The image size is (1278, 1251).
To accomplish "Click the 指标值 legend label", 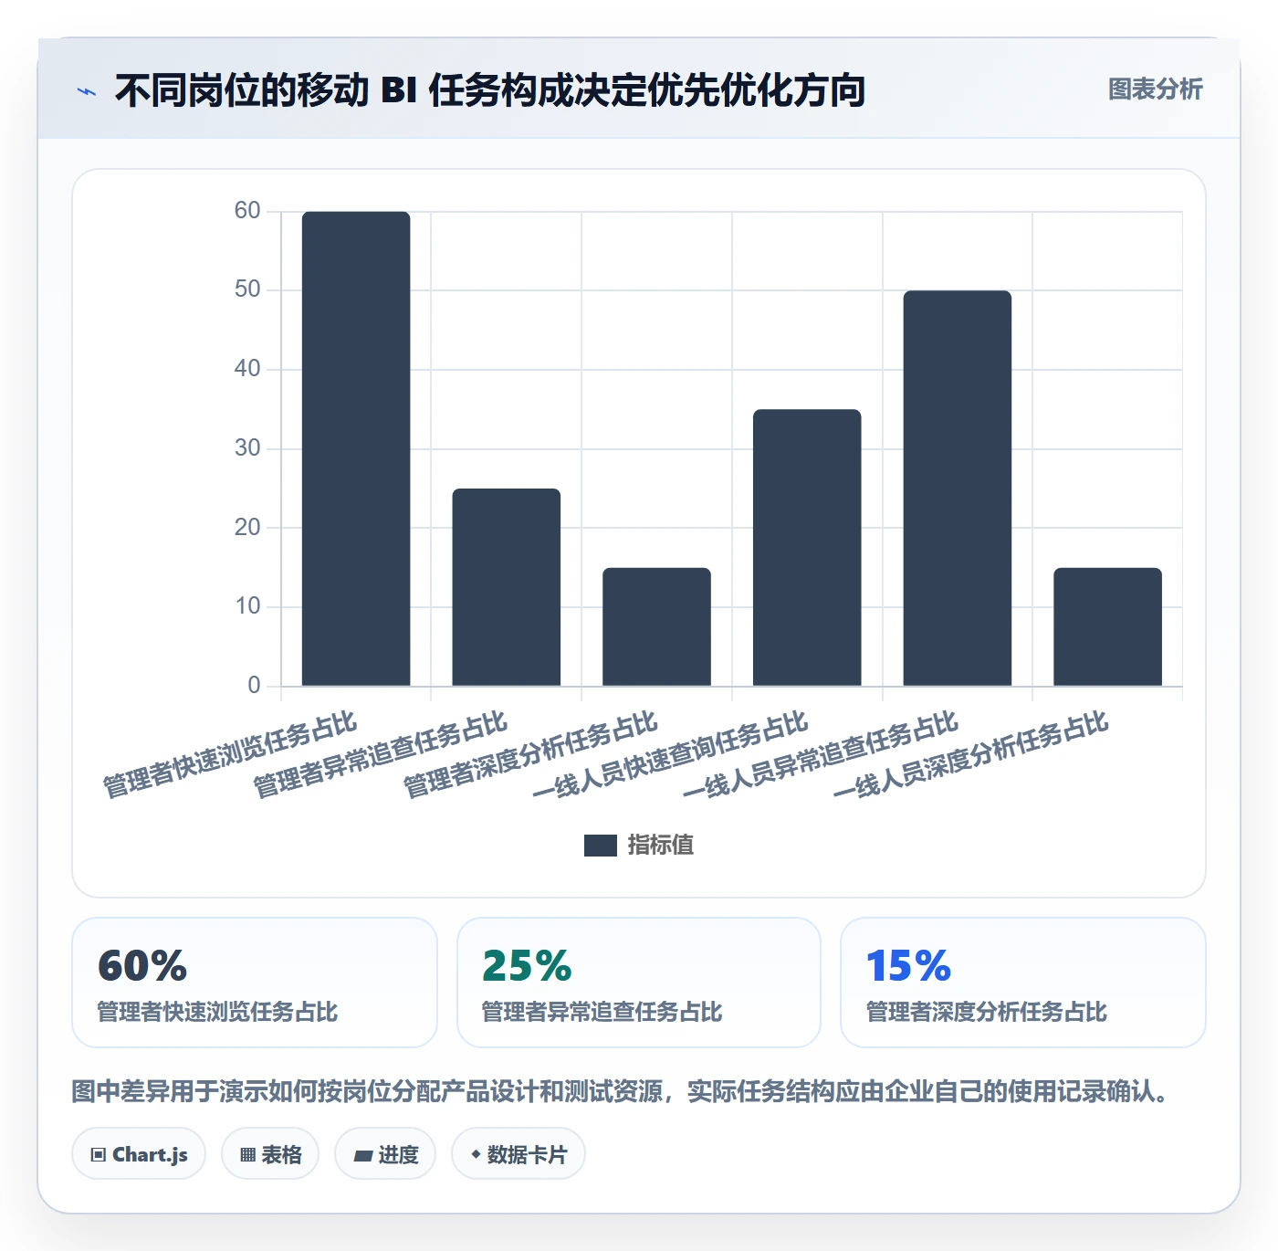I will (661, 846).
